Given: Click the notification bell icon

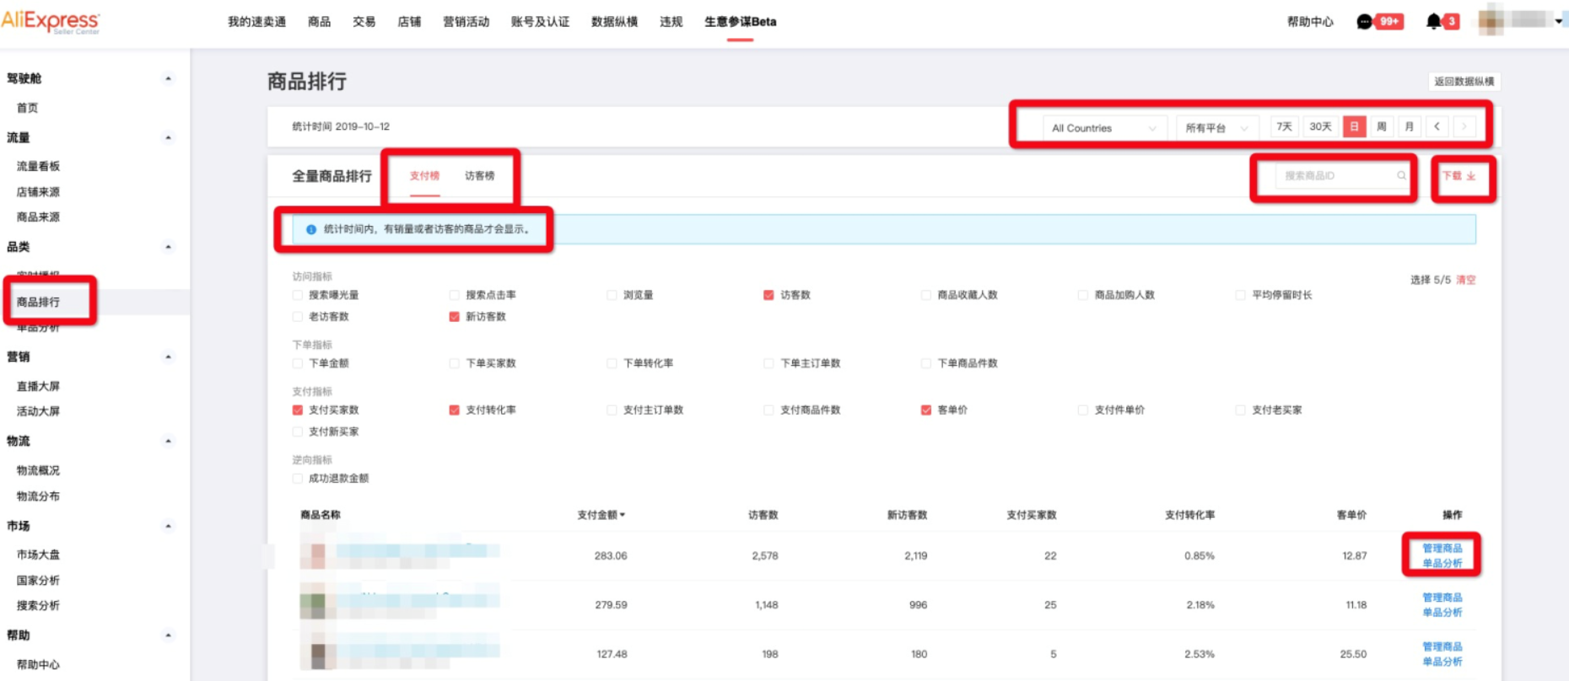Looking at the screenshot, I should point(1433,22).
